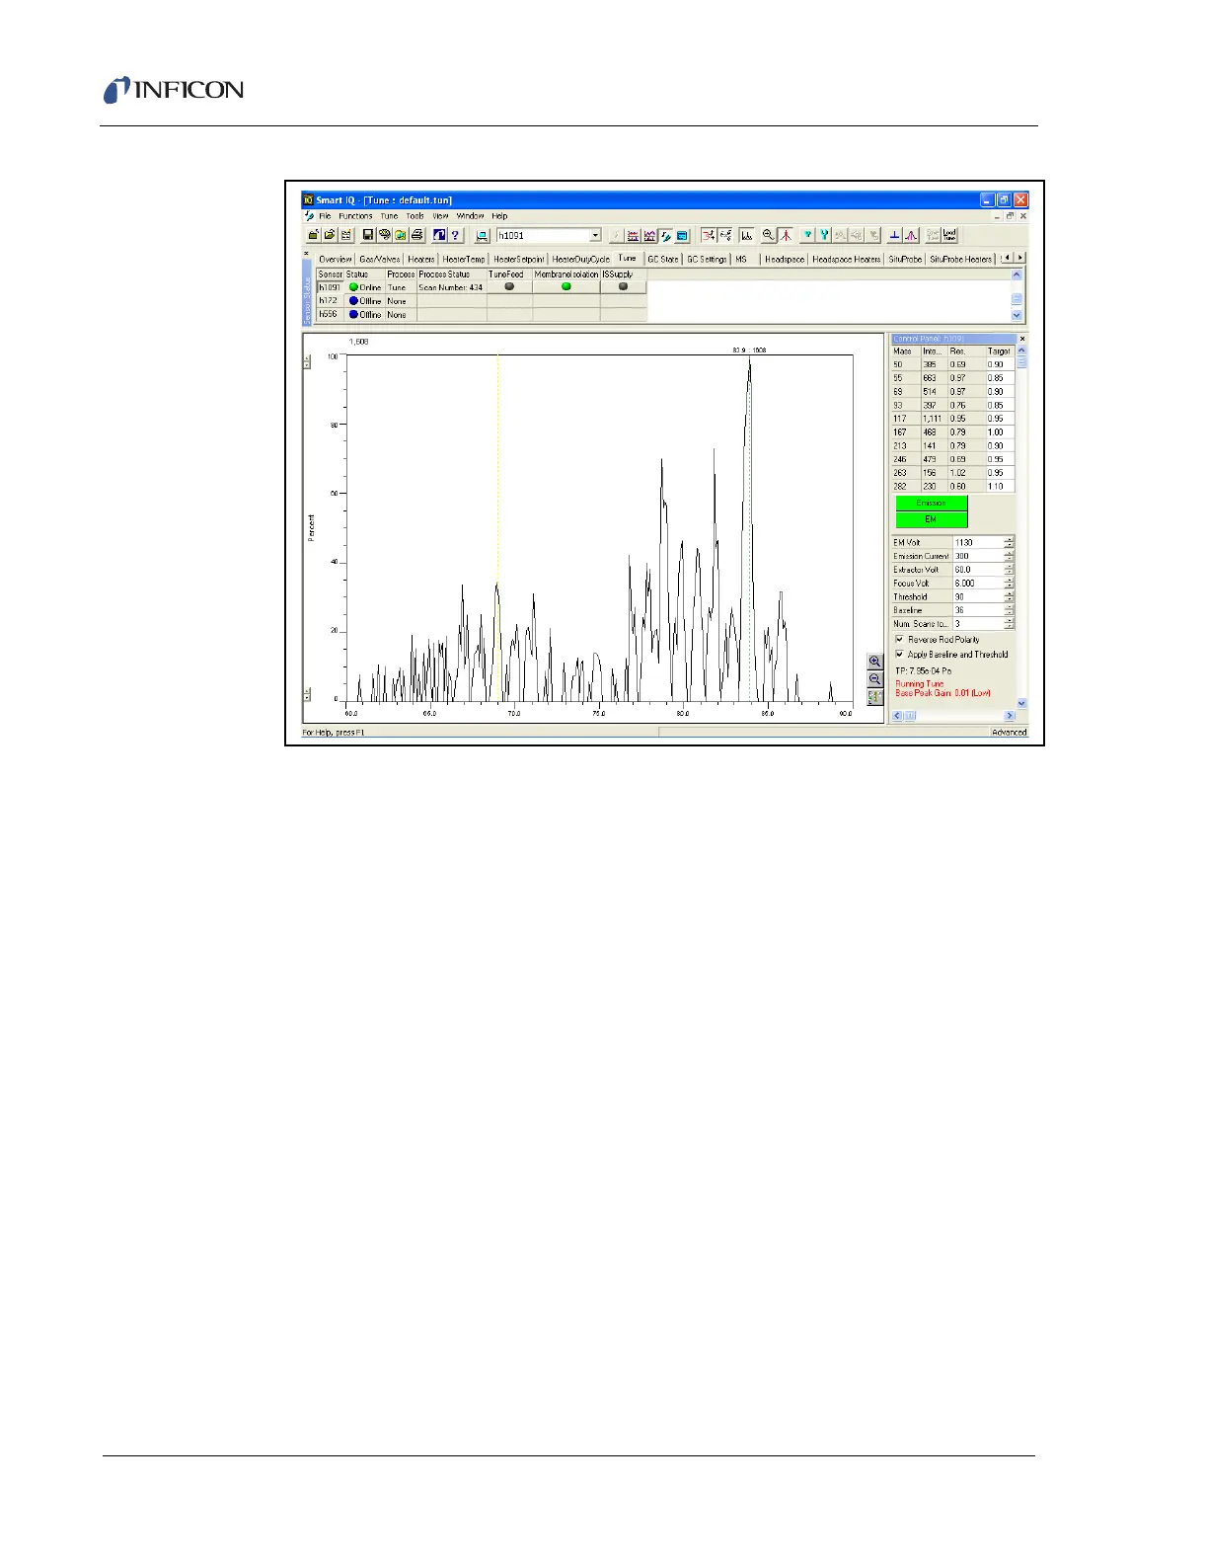Click the sensor status list scroll-down arrow

click(1018, 316)
